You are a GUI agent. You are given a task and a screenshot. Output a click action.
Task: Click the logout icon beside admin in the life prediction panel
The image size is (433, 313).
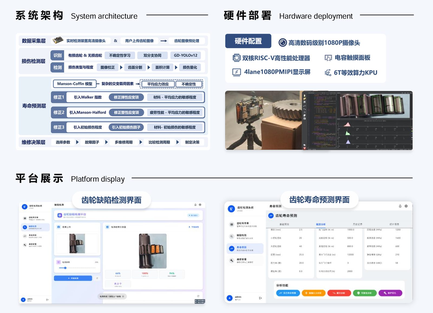[x=261, y=298]
